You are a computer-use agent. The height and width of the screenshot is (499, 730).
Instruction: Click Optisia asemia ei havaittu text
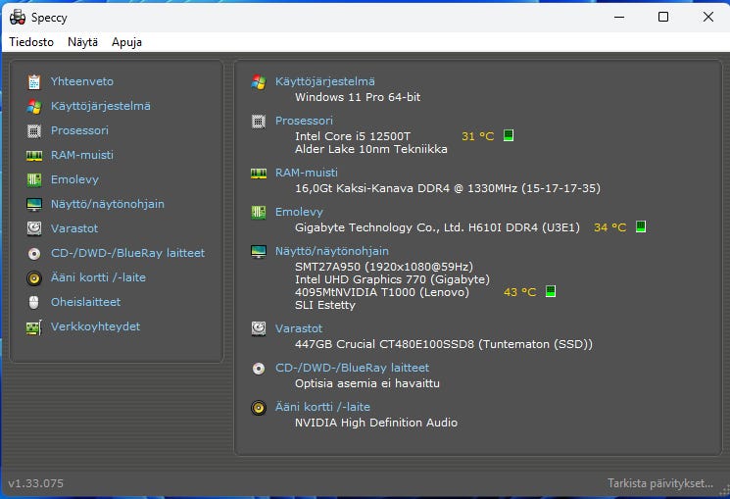(x=367, y=383)
